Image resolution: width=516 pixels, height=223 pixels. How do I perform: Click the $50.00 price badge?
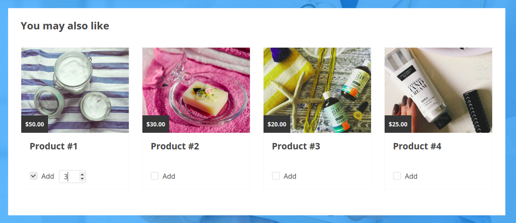coord(35,124)
